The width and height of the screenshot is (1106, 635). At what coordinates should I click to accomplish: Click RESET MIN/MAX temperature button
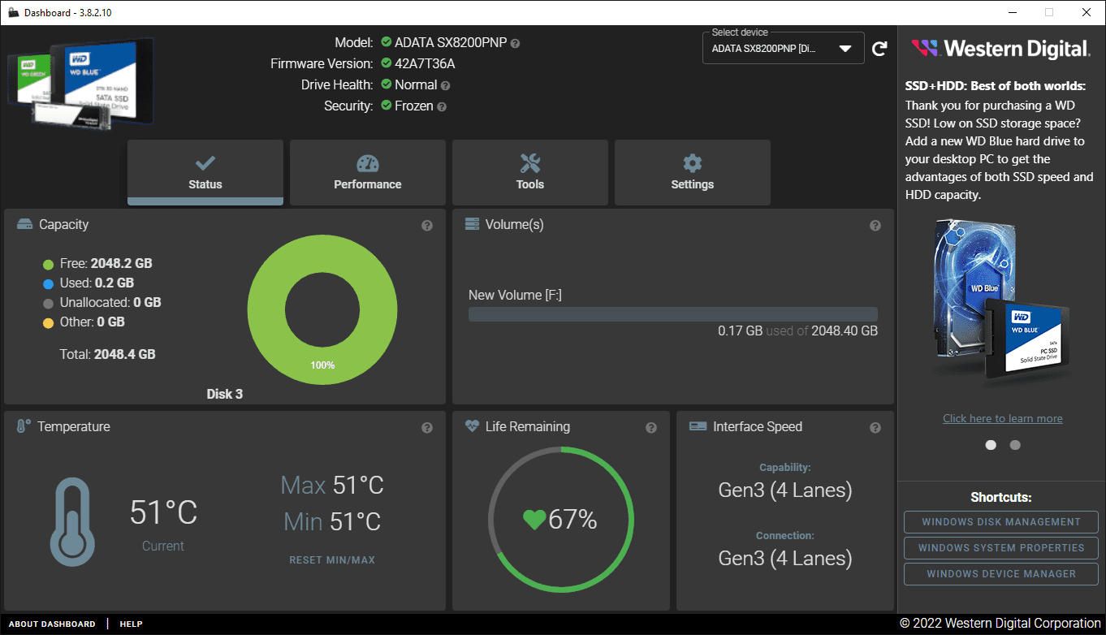pos(332,560)
